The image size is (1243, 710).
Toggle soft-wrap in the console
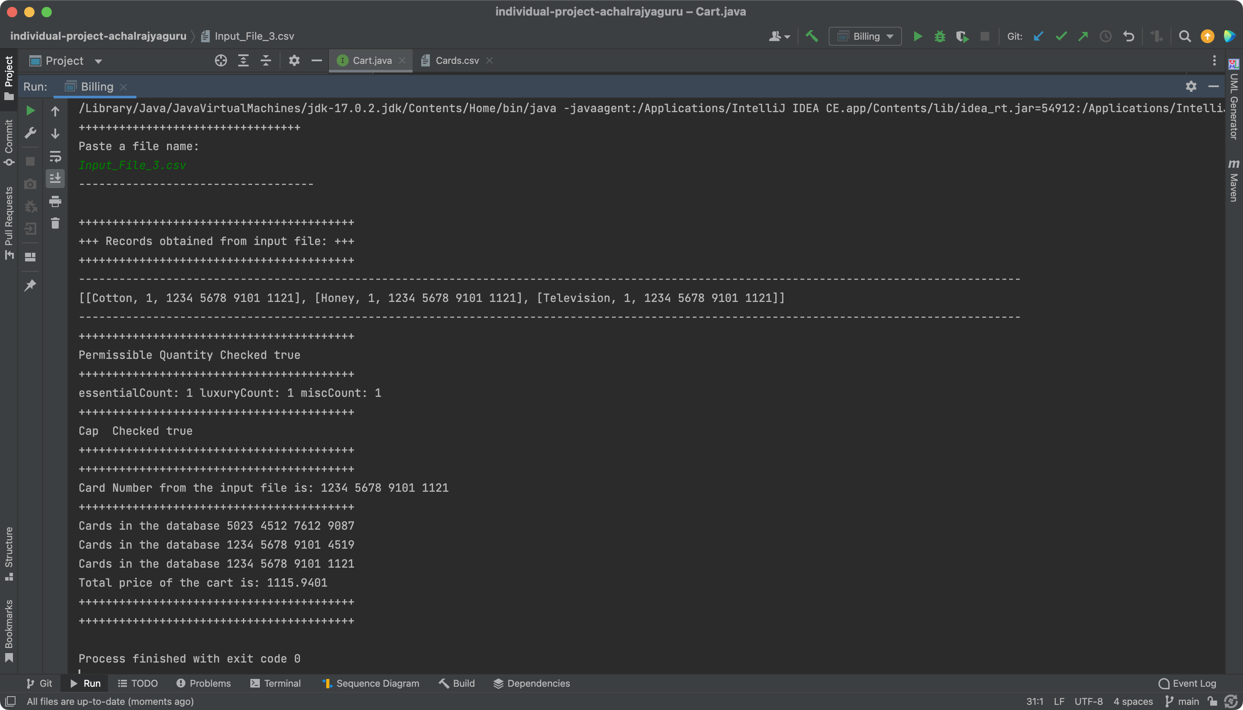point(55,156)
